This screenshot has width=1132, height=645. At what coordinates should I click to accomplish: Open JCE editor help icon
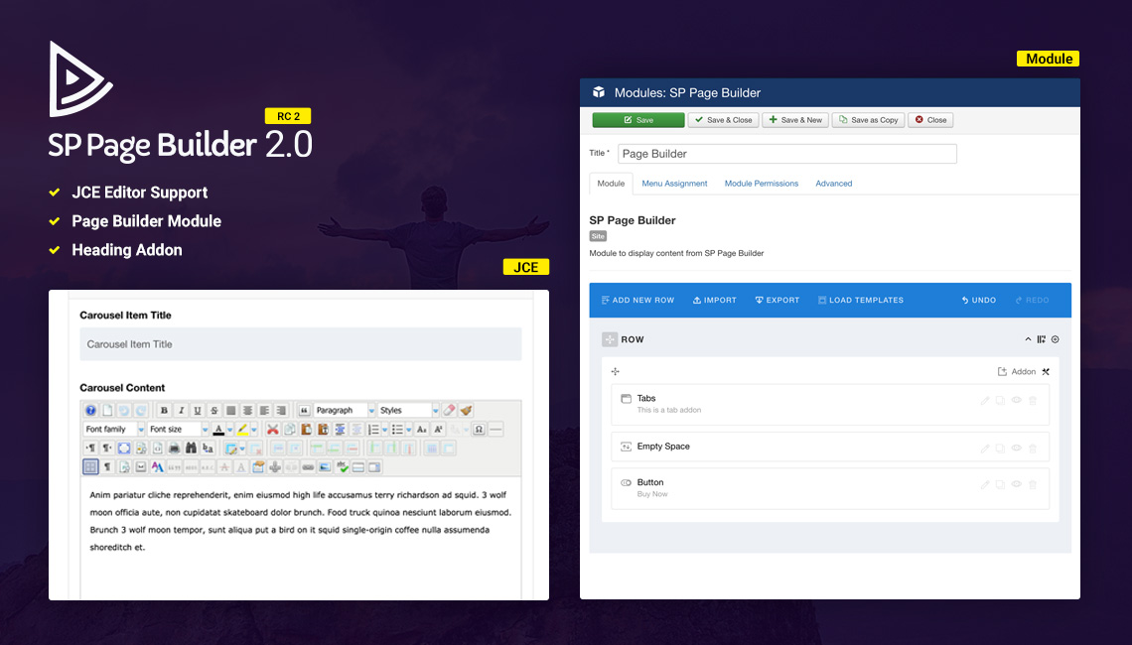coord(90,411)
